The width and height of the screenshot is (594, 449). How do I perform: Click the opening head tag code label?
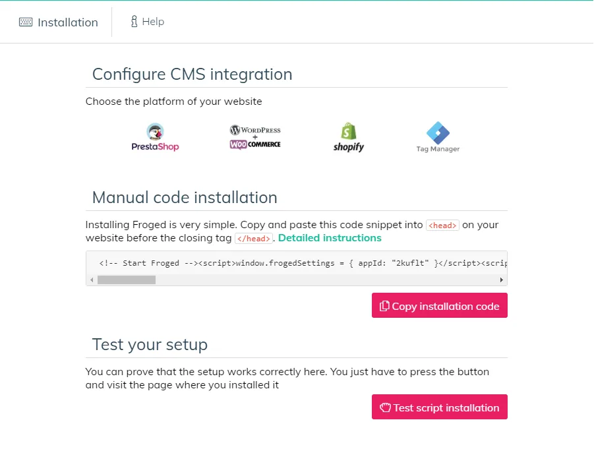point(442,225)
